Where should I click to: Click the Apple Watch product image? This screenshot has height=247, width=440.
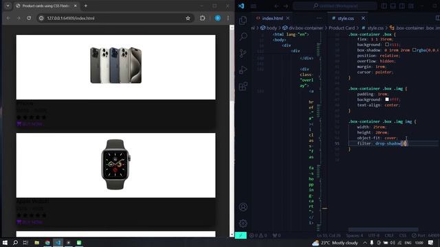116,165
